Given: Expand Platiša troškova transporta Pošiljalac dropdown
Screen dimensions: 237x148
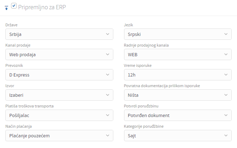Looking at the screenshot, I should (x=59, y=115).
